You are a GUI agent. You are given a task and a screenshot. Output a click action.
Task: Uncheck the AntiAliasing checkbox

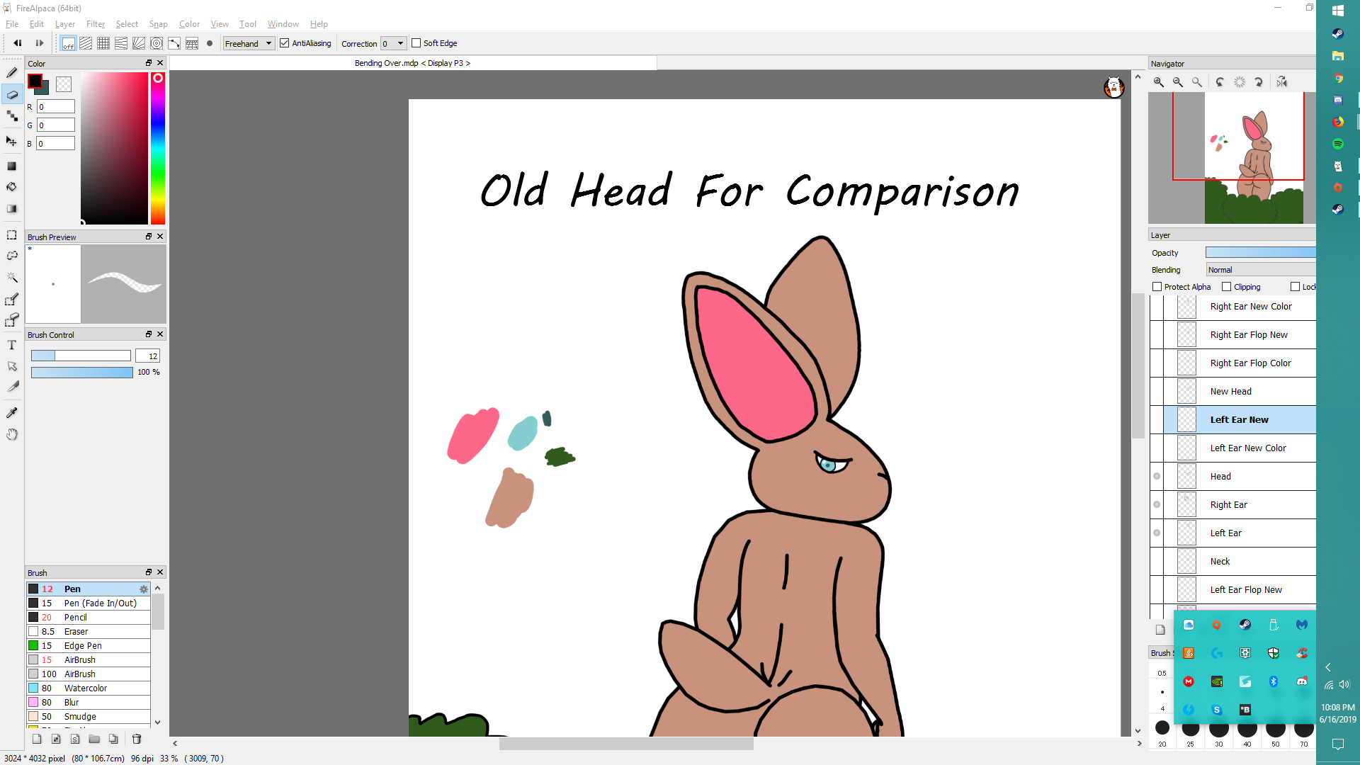tap(285, 43)
